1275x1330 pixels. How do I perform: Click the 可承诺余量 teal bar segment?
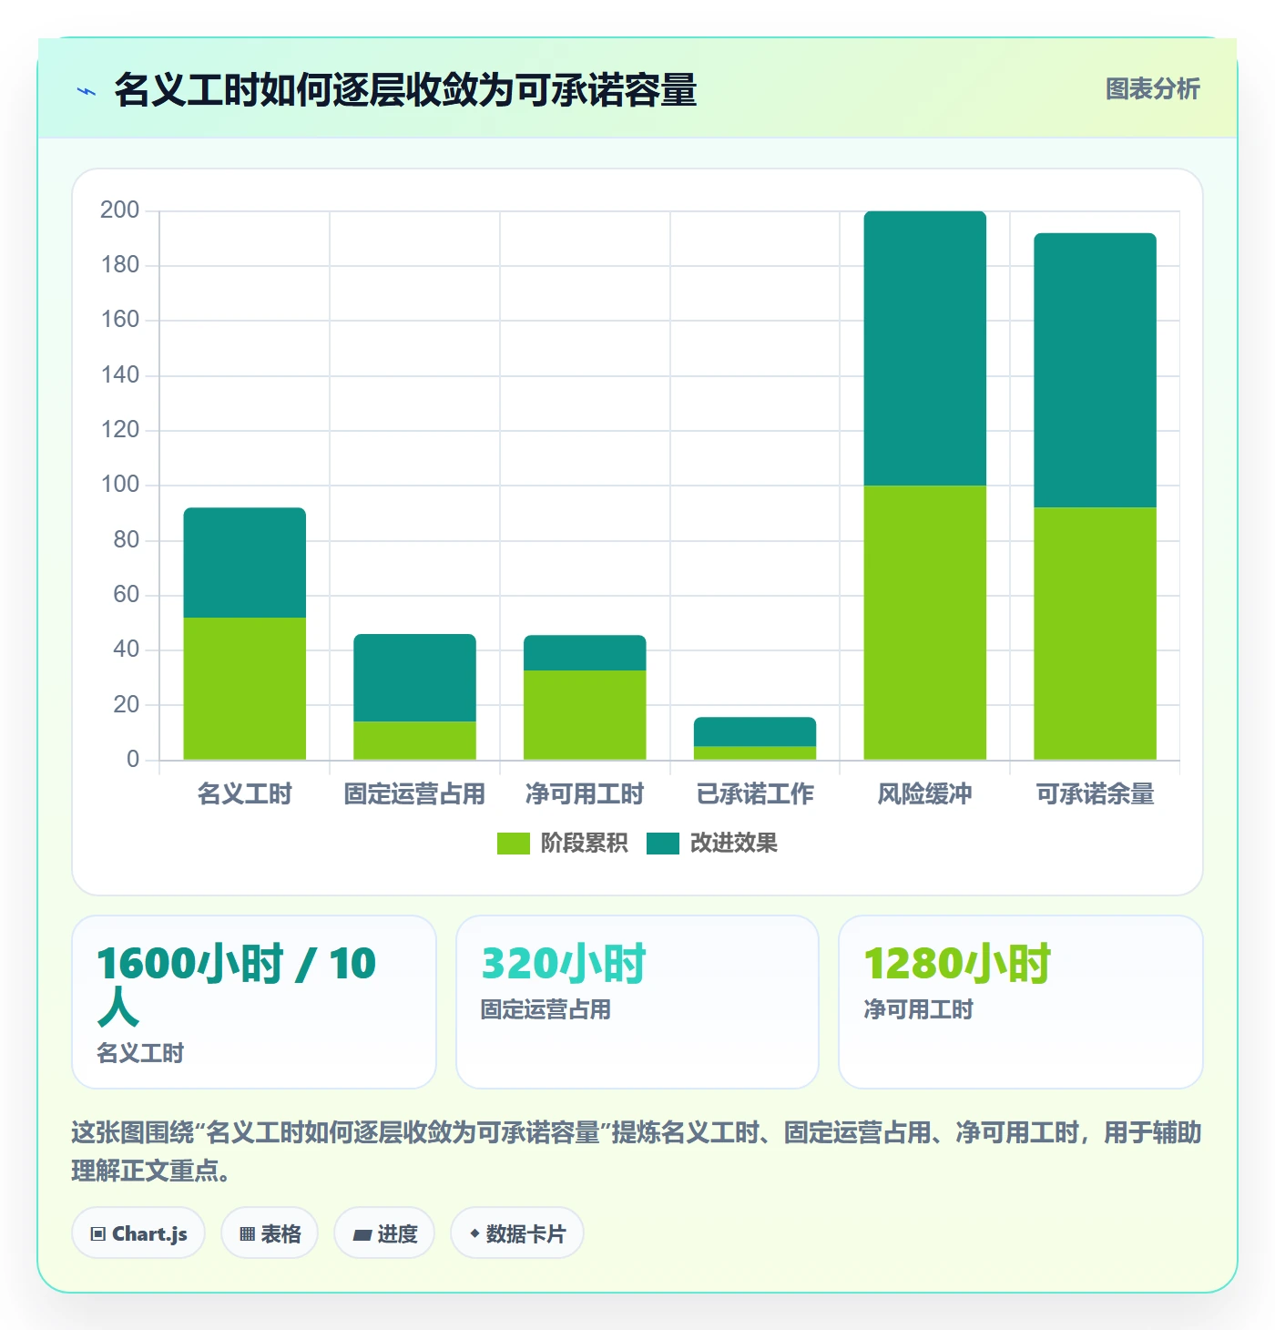pyautogui.click(x=1095, y=370)
